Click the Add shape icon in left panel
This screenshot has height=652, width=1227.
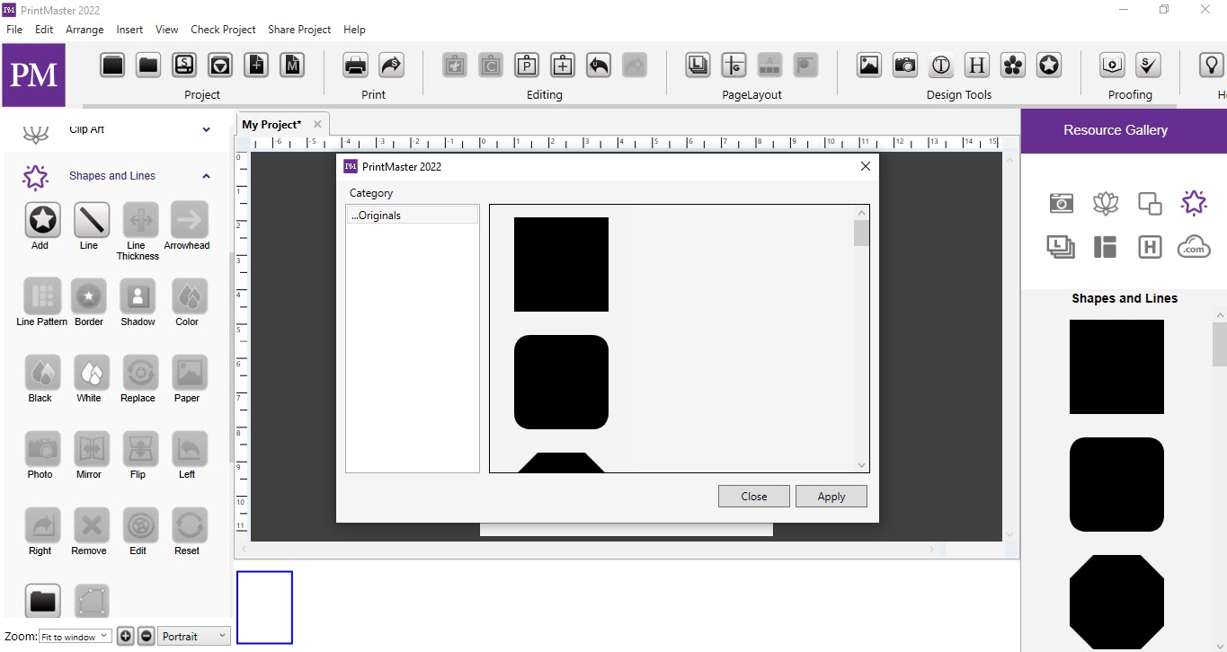(x=42, y=219)
